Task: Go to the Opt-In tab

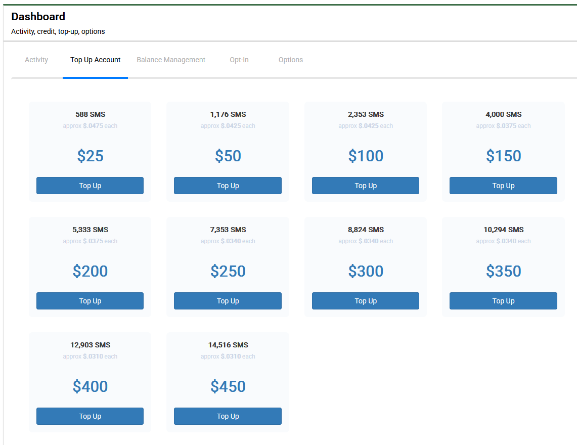Action: click(x=239, y=60)
